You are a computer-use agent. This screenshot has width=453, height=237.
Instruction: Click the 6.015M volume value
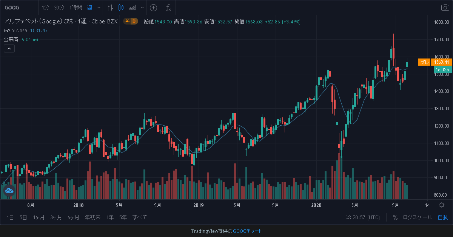[x=30, y=39]
